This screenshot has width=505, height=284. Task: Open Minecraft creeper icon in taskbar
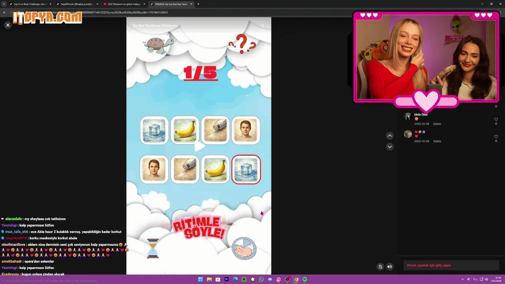(x=244, y=279)
